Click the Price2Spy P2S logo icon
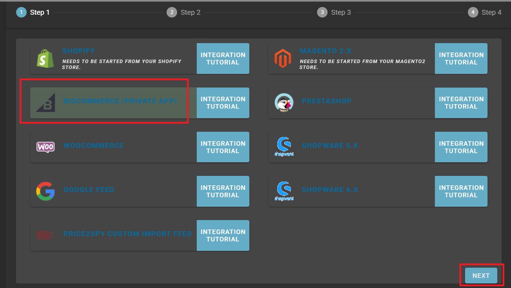 coord(45,235)
